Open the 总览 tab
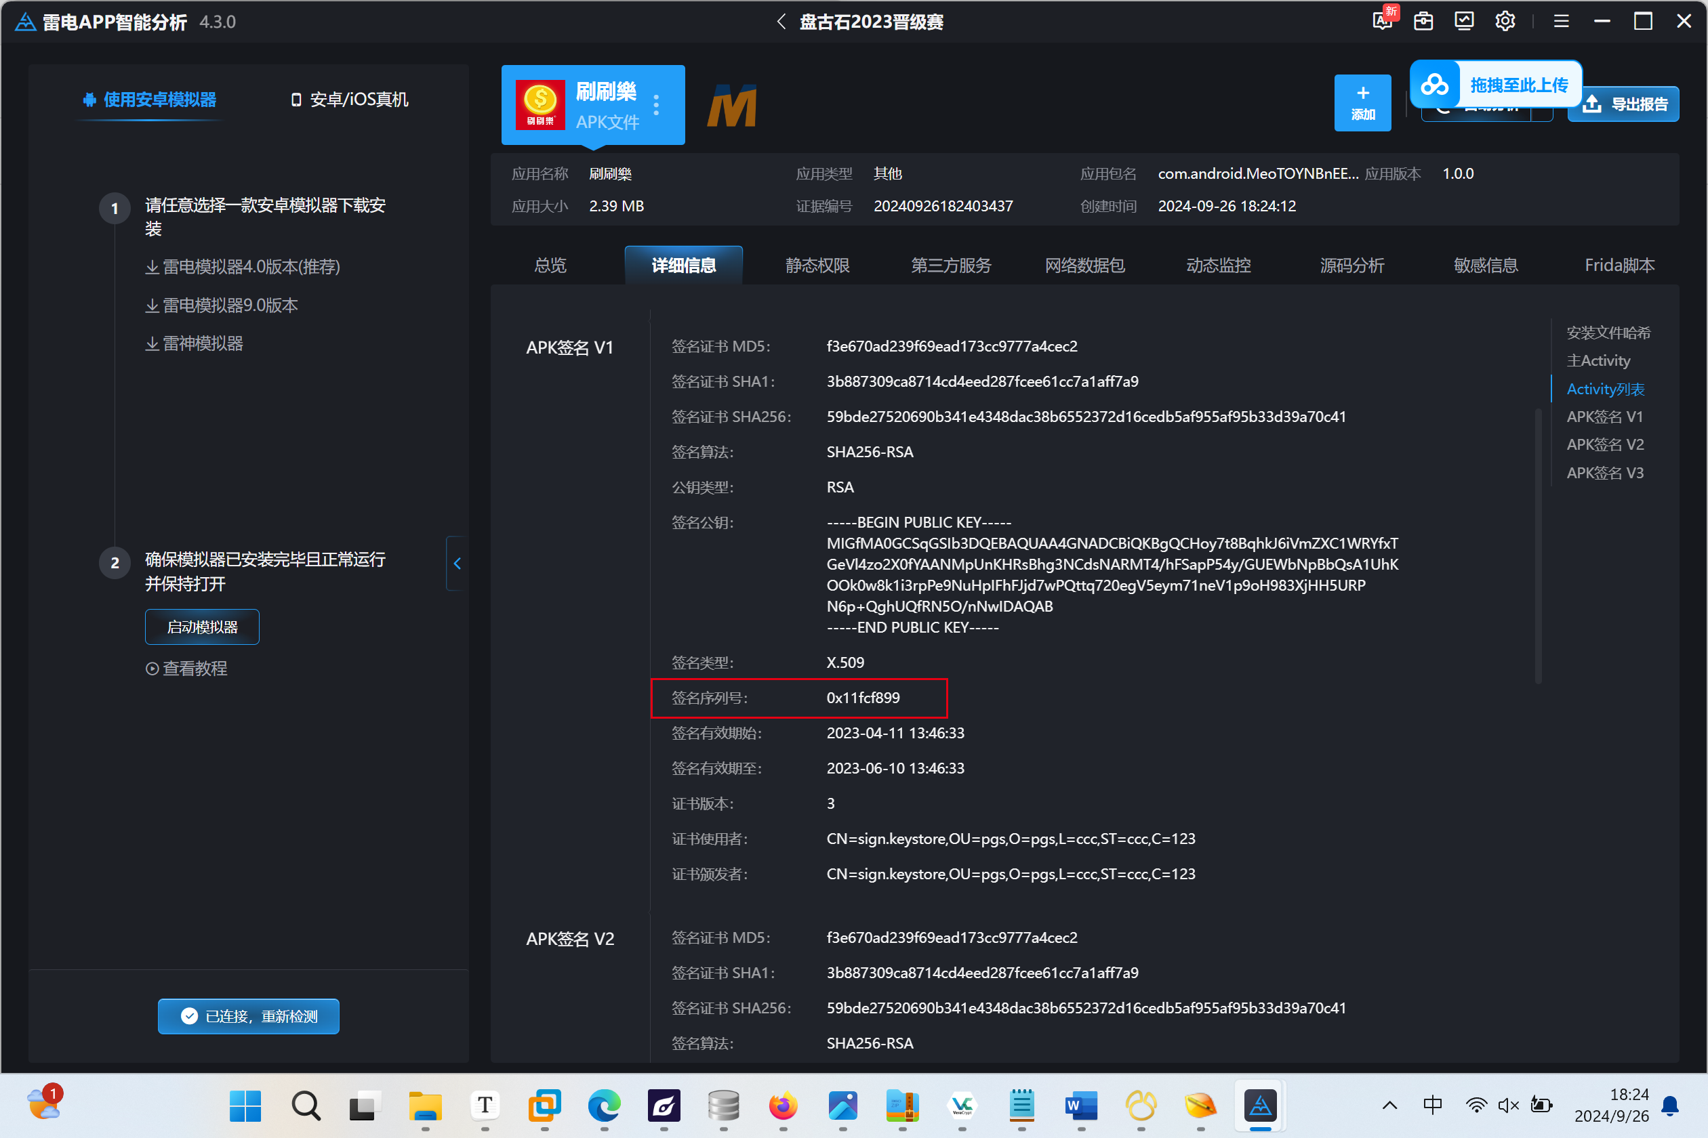Screen dimensions: 1708x1138 [550, 266]
